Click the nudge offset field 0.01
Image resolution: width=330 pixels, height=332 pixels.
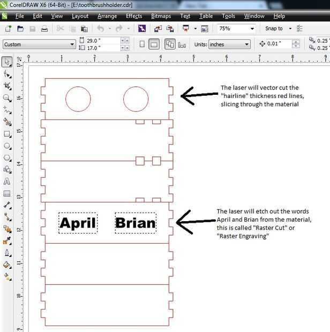[x=279, y=43]
